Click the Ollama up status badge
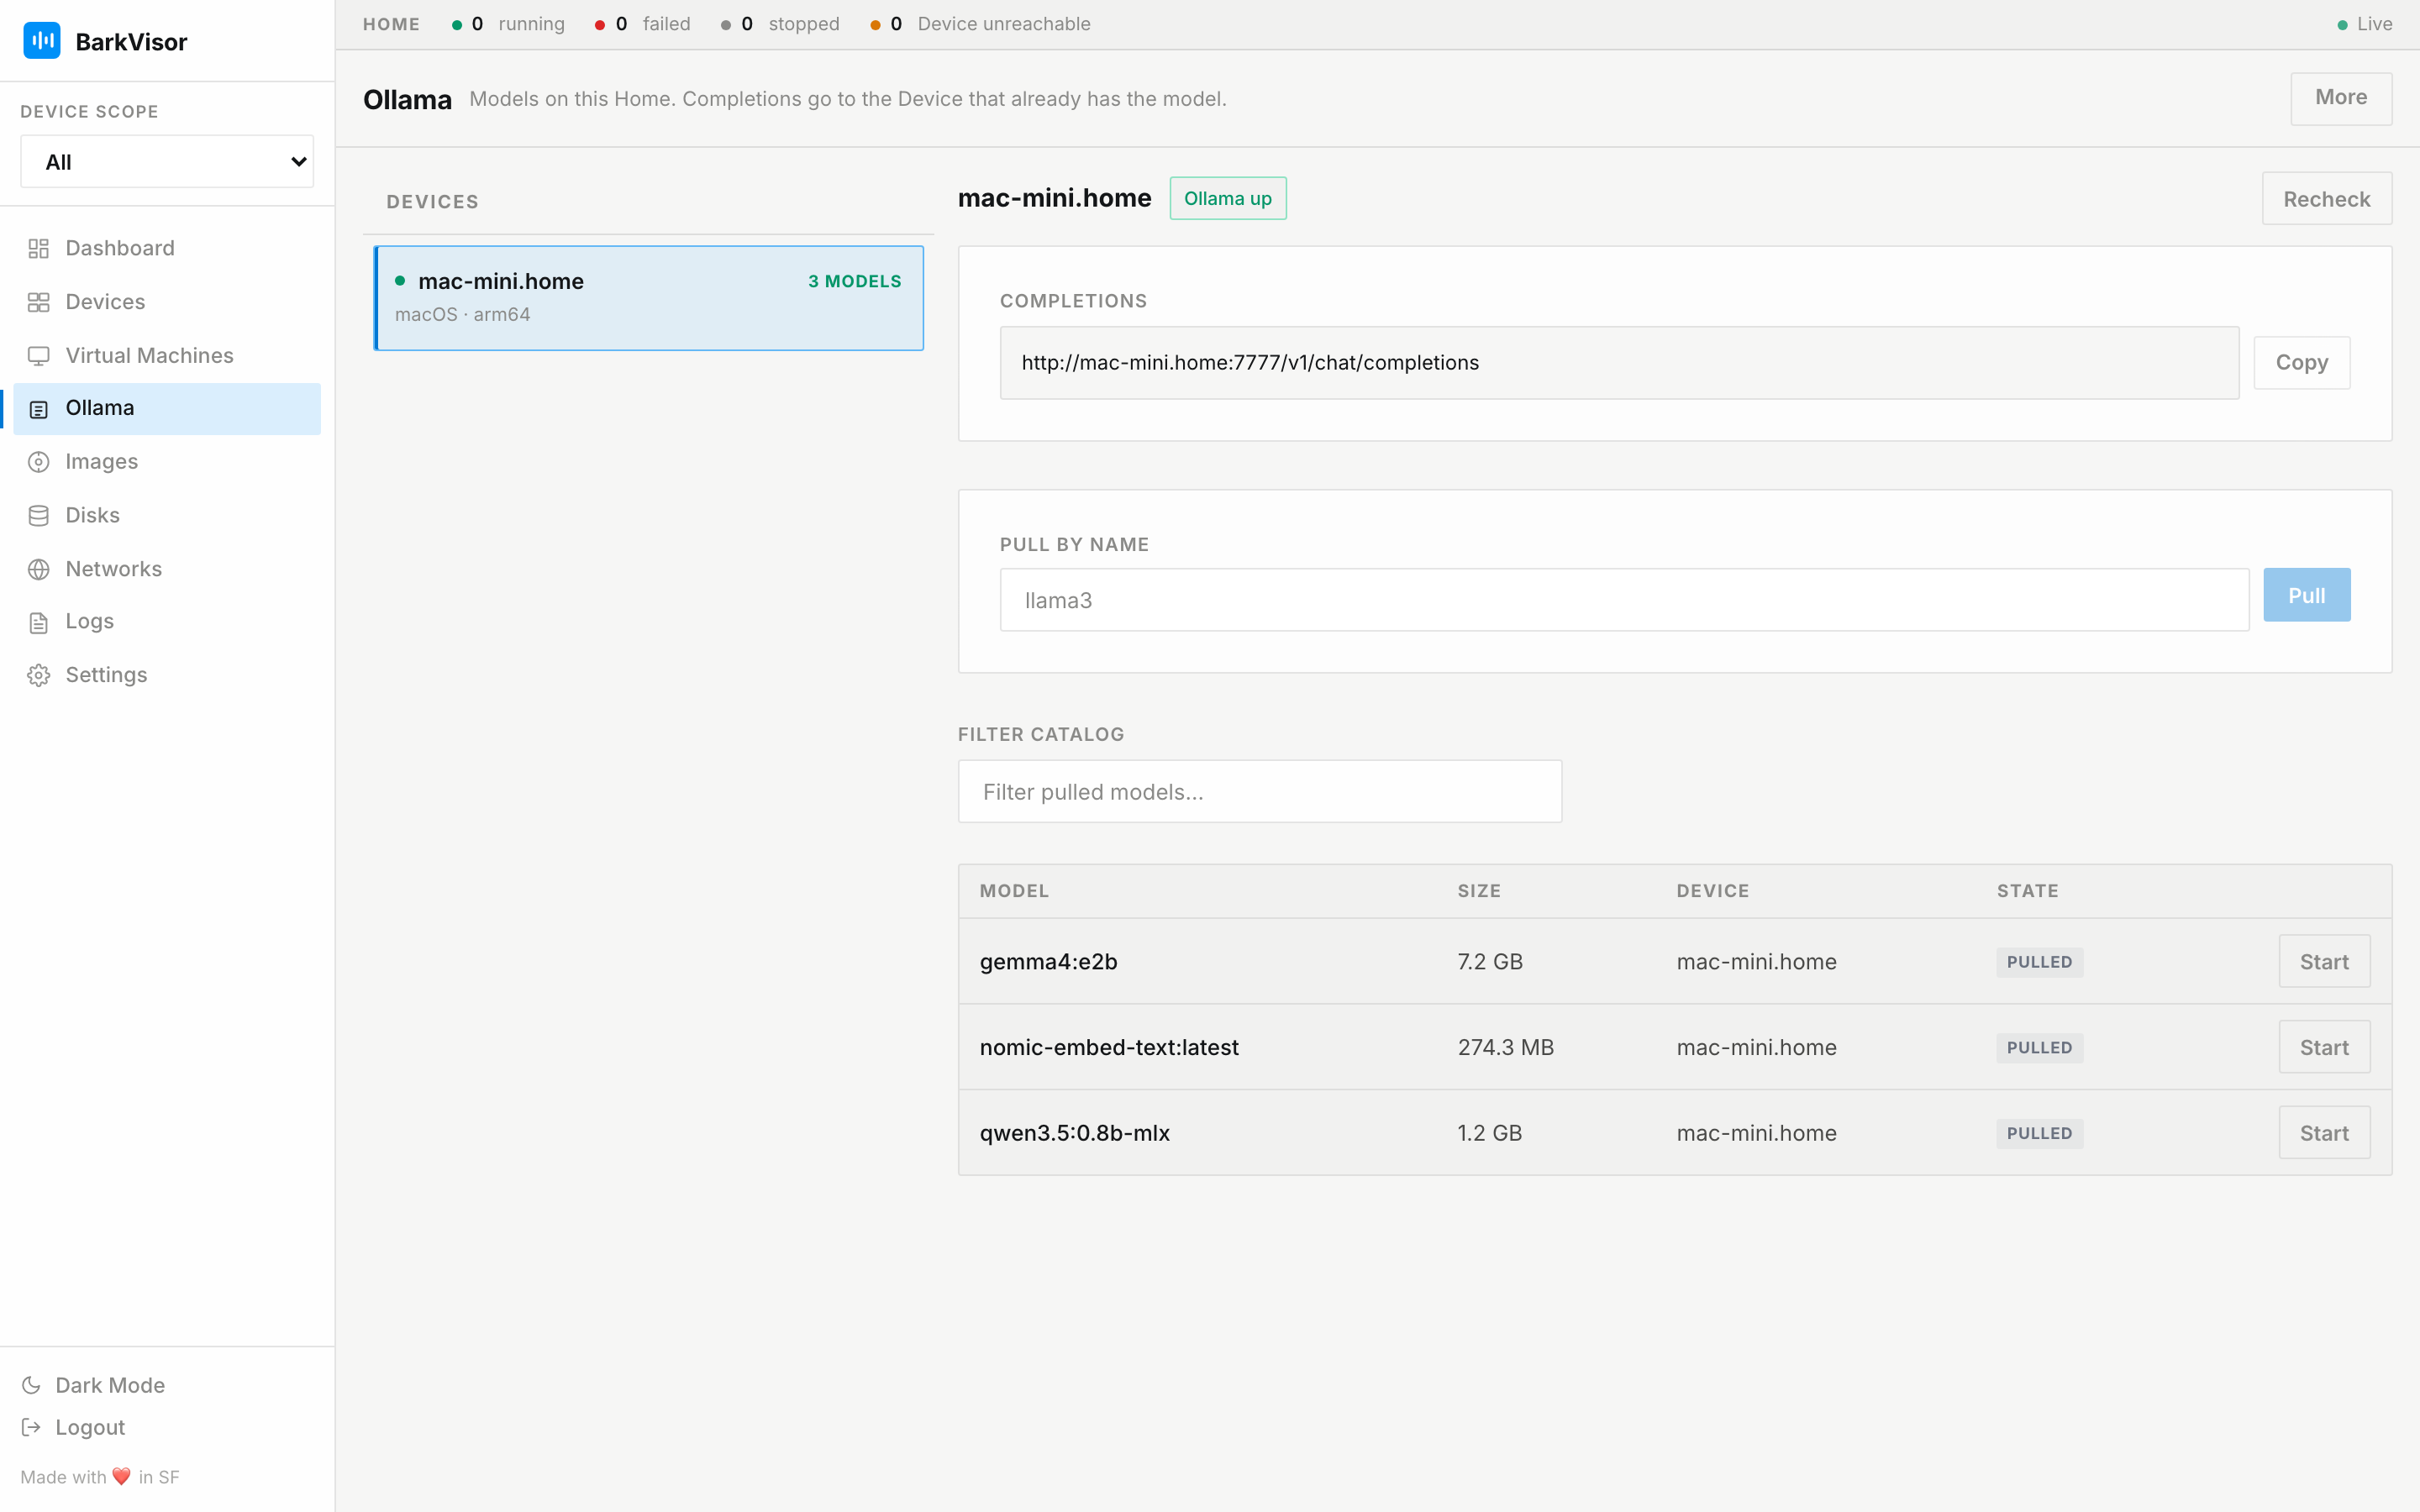 point(1228,198)
